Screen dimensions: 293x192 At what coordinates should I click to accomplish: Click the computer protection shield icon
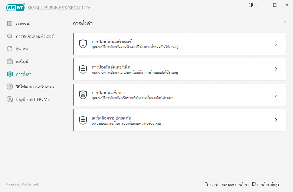(x=83, y=44)
